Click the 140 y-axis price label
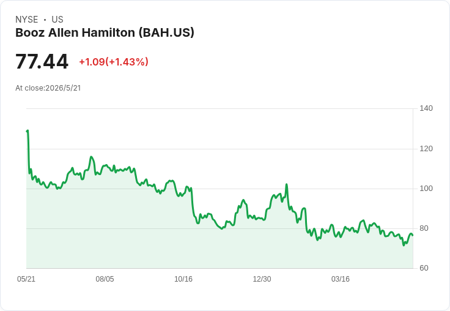Screen dimensions: 450x311 point(426,108)
